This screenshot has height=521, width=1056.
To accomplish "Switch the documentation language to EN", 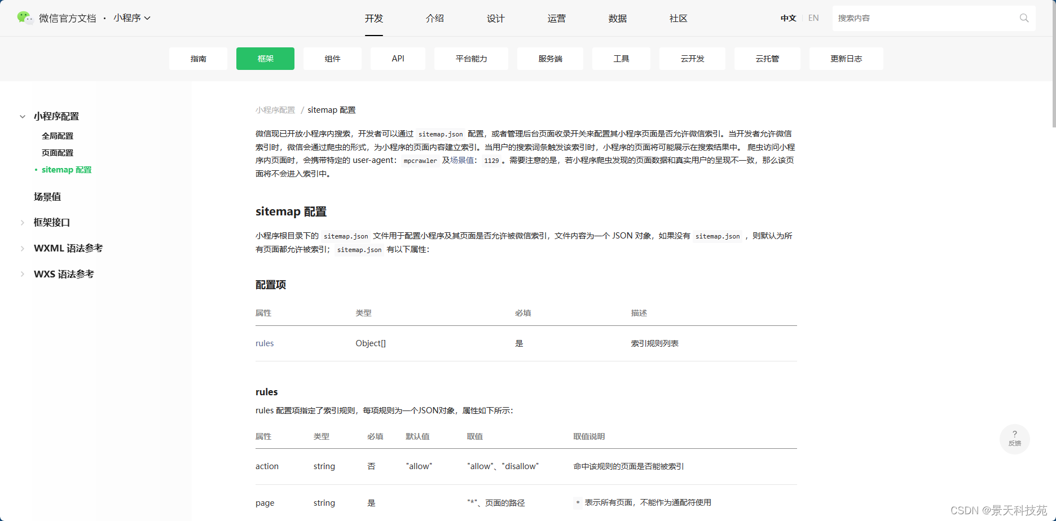I will 813,17.
